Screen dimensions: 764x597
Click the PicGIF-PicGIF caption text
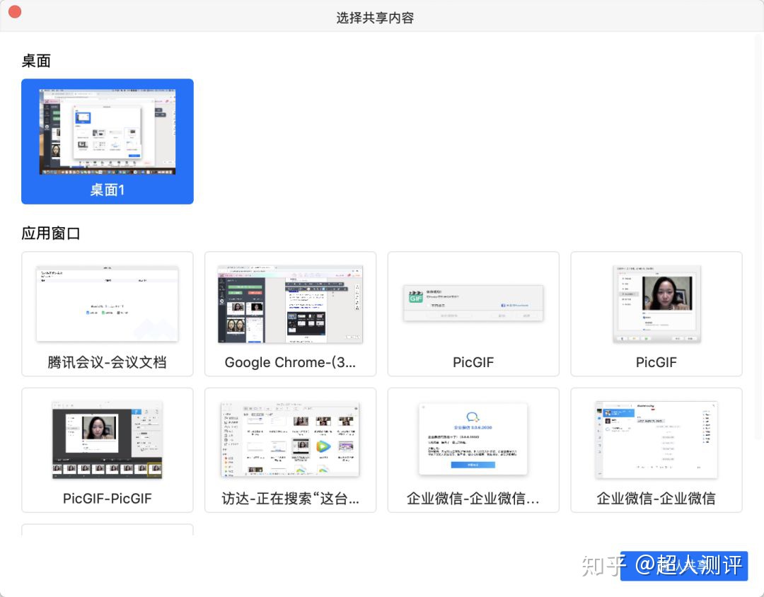click(x=108, y=498)
